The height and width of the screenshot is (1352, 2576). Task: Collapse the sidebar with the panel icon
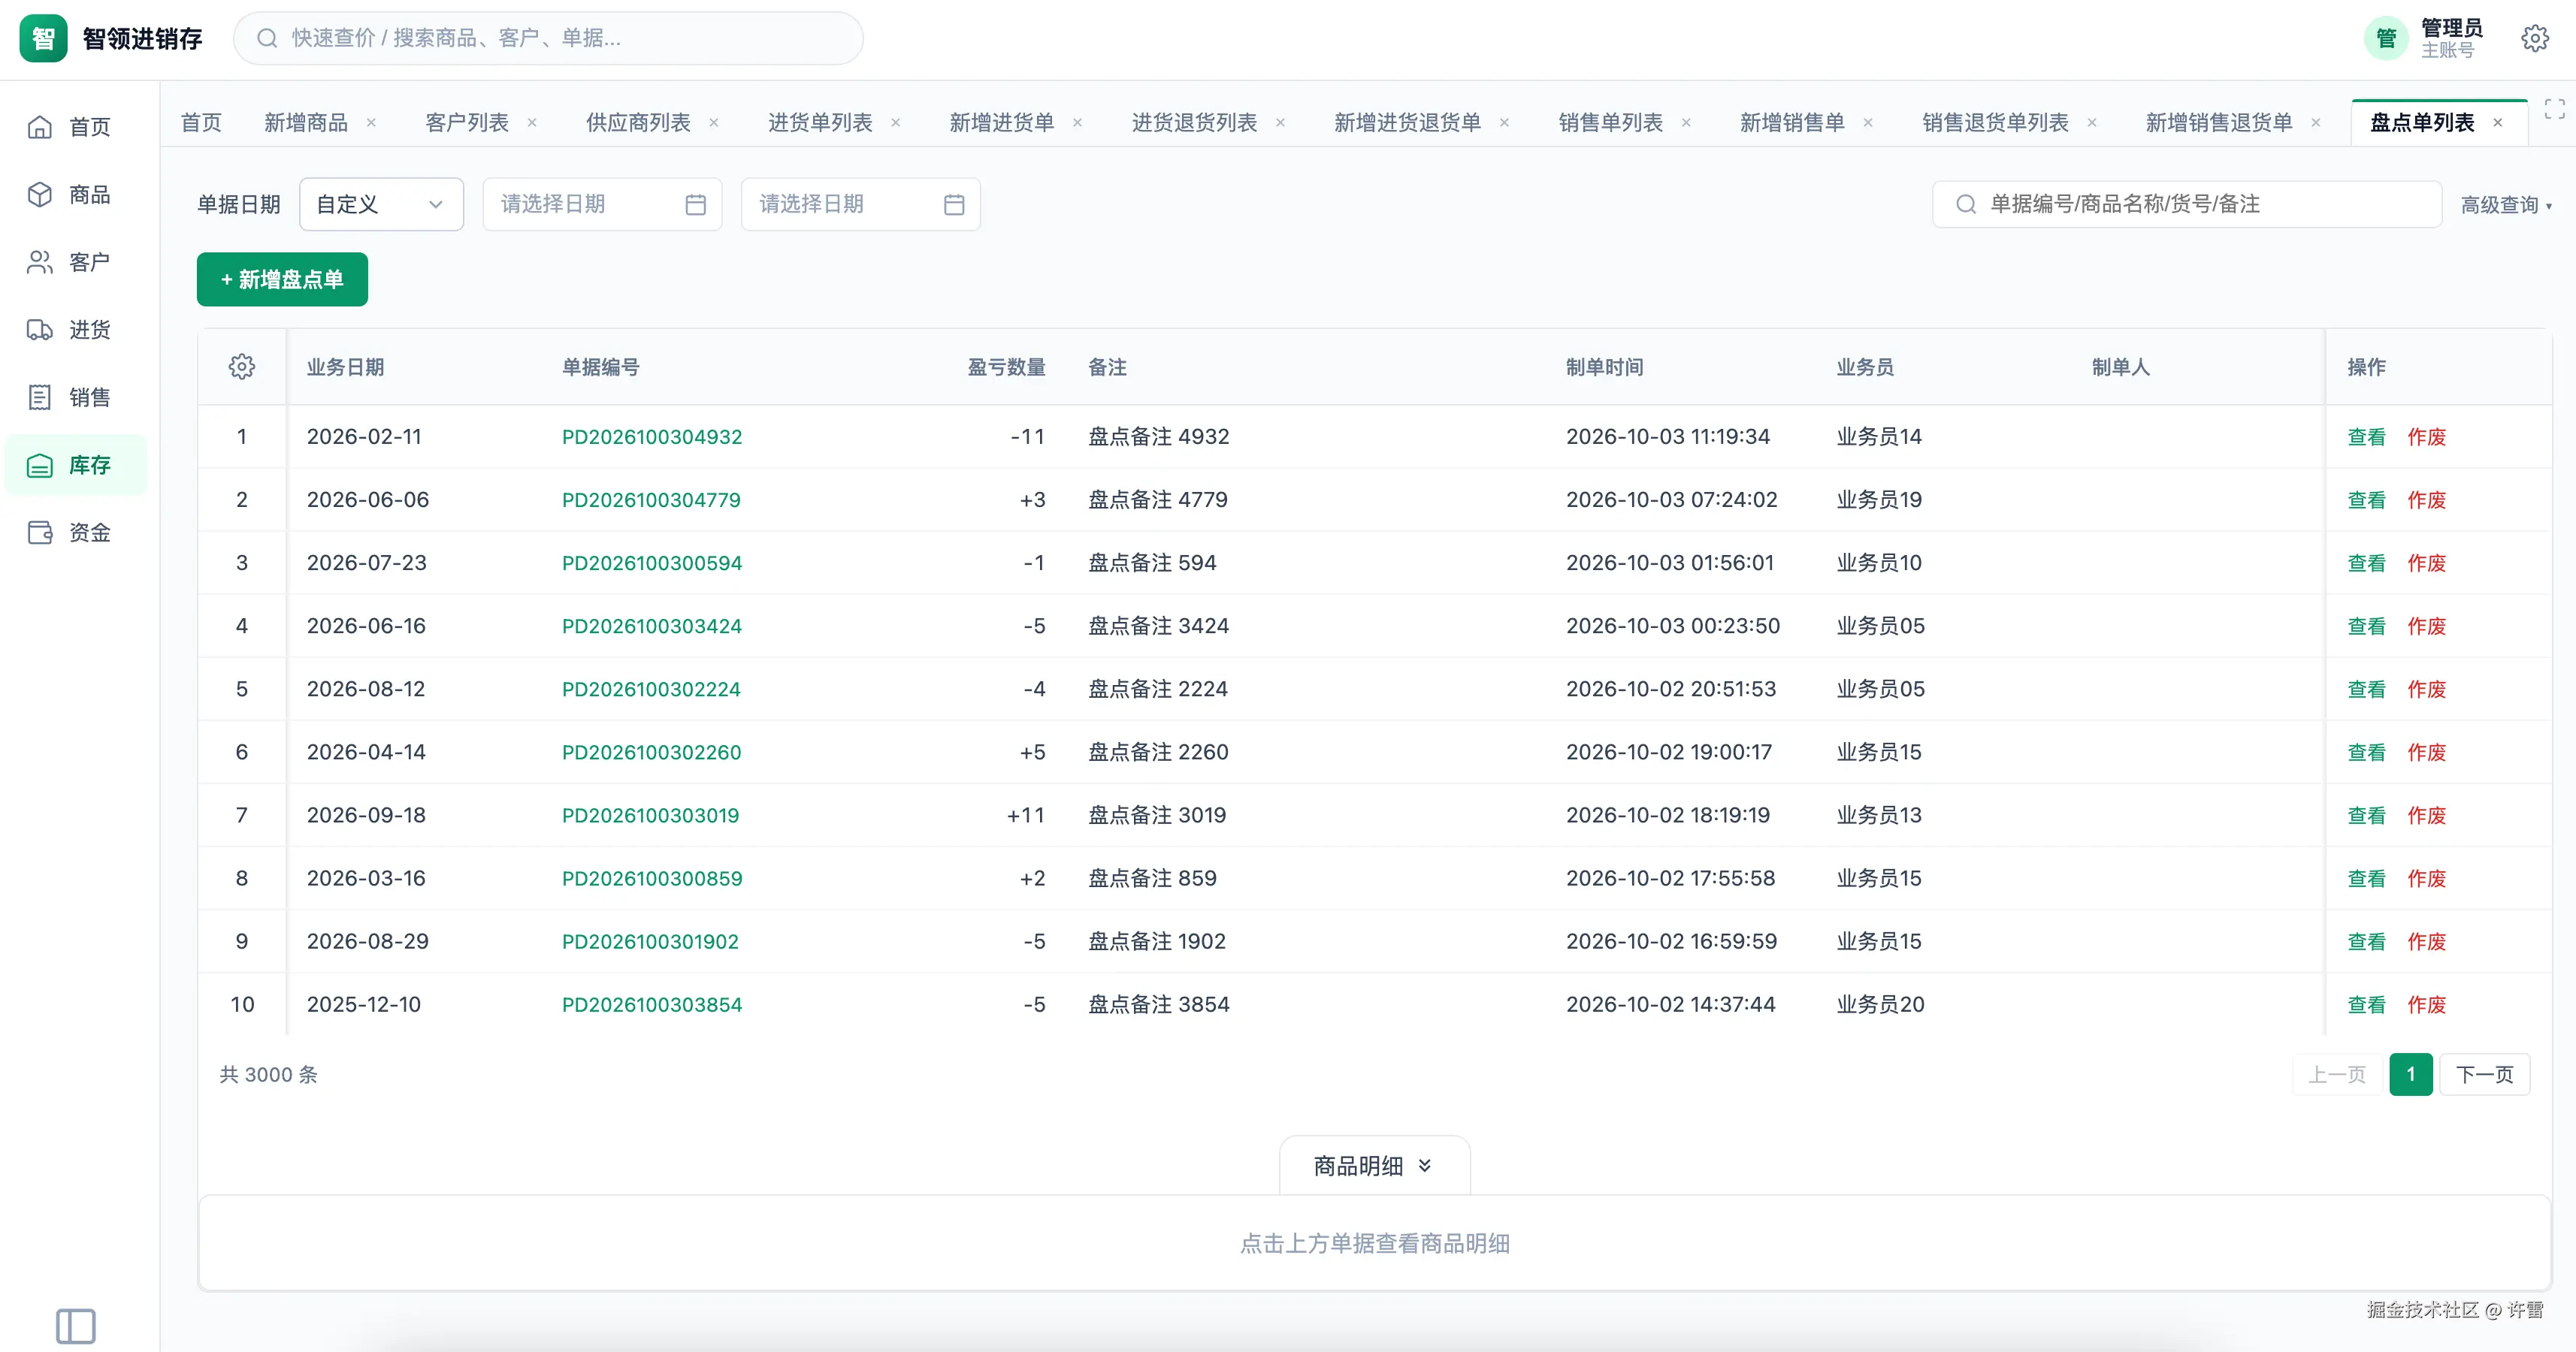76,1326
